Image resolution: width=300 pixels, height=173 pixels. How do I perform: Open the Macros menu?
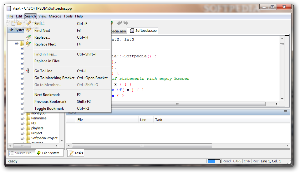(x=55, y=16)
